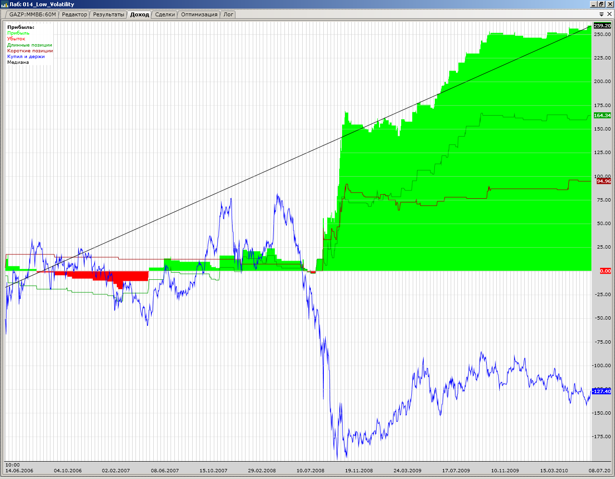615x479 pixels.
Task: Click the Длинные позиции legend entry
Action: 30,45
